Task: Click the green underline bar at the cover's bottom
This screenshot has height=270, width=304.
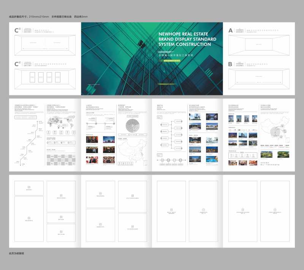Action: (x=167, y=84)
